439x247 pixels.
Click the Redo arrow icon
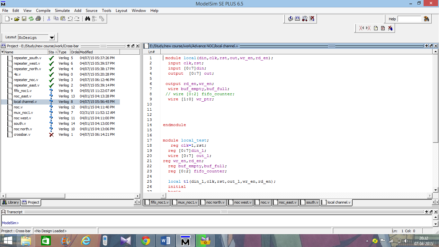tap(77, 19)
